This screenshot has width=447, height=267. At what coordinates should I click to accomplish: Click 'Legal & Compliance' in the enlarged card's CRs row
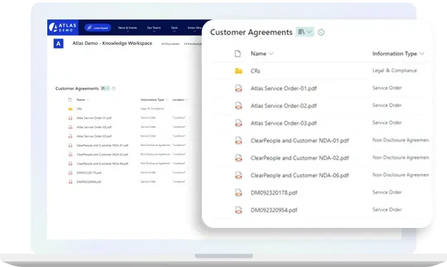pyautogui.click(x=395, y=71)
